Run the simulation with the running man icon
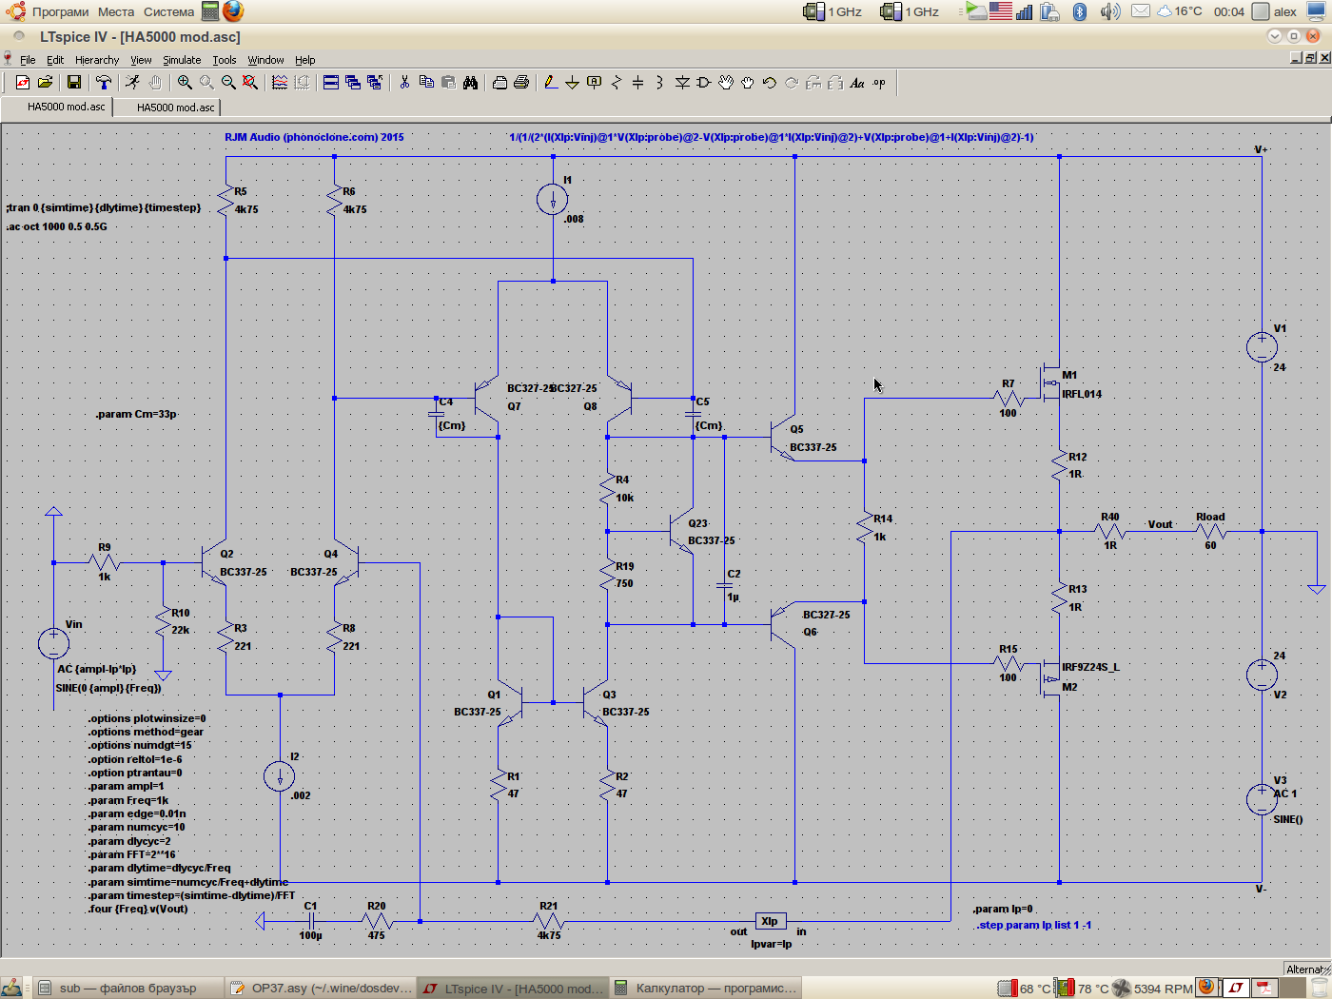This screenshot has height=999, width=1332. pyautogui.click(x=132, y=83)
